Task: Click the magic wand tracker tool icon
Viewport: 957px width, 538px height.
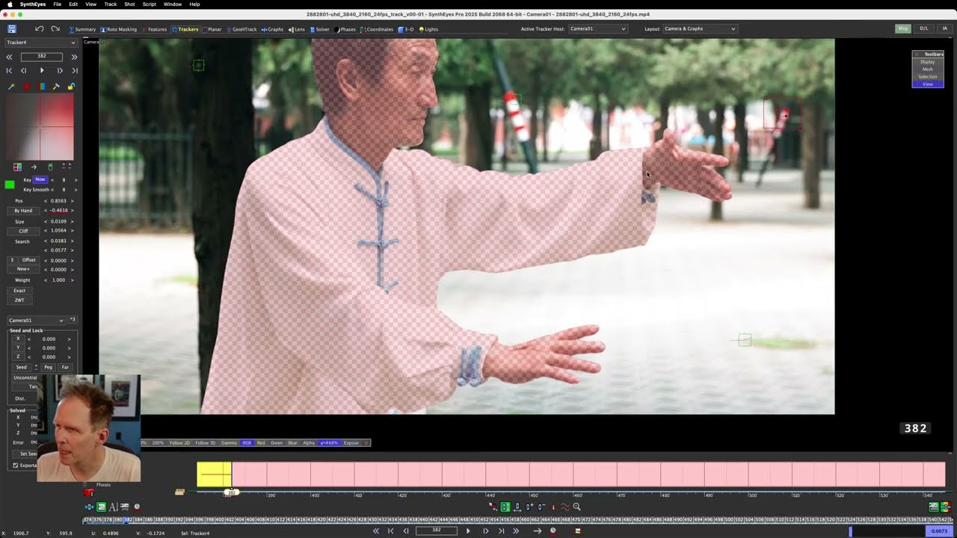Action: coord(11,87)
